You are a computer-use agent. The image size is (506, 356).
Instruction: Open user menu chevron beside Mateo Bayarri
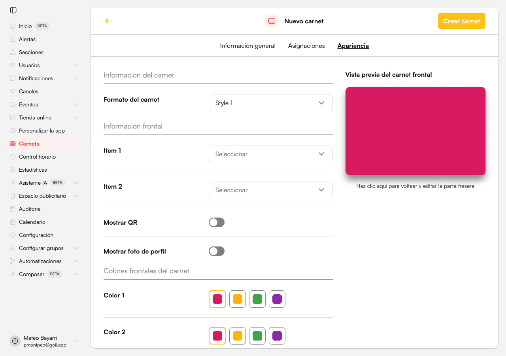pos(77,341)
